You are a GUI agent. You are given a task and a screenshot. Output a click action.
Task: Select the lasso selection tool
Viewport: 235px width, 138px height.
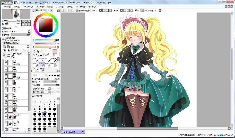coord(37,51)
